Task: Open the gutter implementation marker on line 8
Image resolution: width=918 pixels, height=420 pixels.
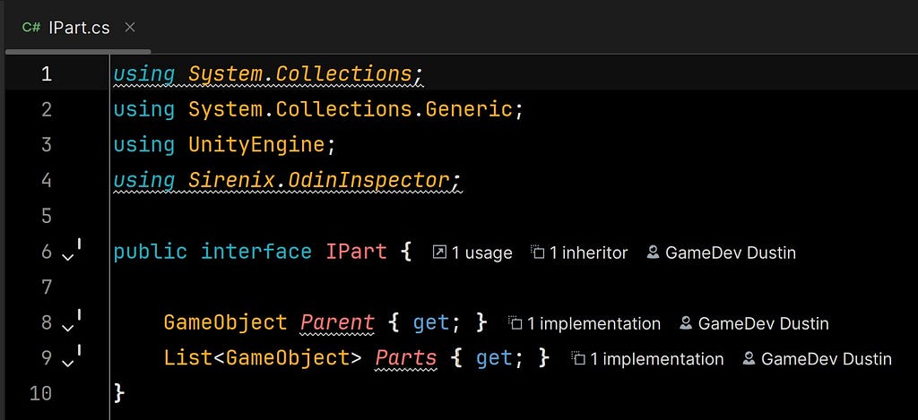Action: point(72,323)
